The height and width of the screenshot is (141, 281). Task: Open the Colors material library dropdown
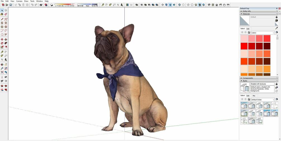263,33
